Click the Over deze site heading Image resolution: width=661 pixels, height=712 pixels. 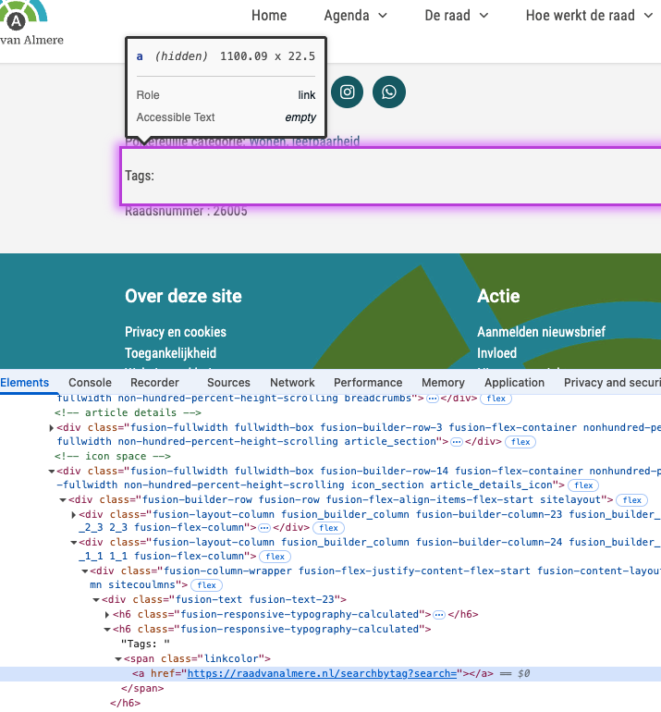pyautogui.click(x=183, y=296)
